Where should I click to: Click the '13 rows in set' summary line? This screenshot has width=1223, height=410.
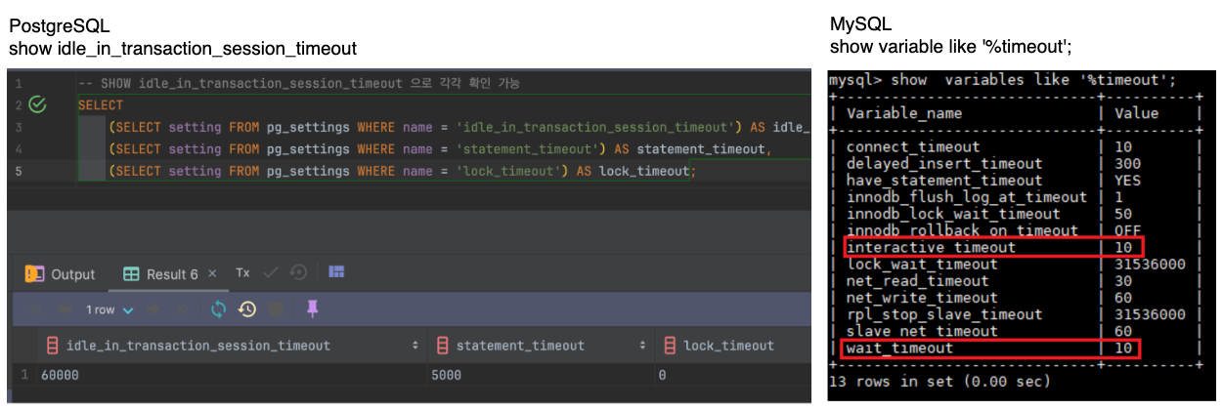(x=941, y=382)
